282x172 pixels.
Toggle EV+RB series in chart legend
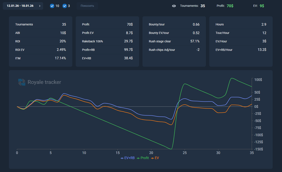128,158
